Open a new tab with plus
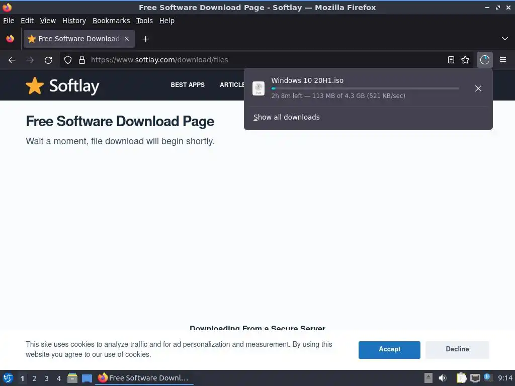The width and height of the screenshot is (515, 386). pyautogui.click(x=145, y=39)
